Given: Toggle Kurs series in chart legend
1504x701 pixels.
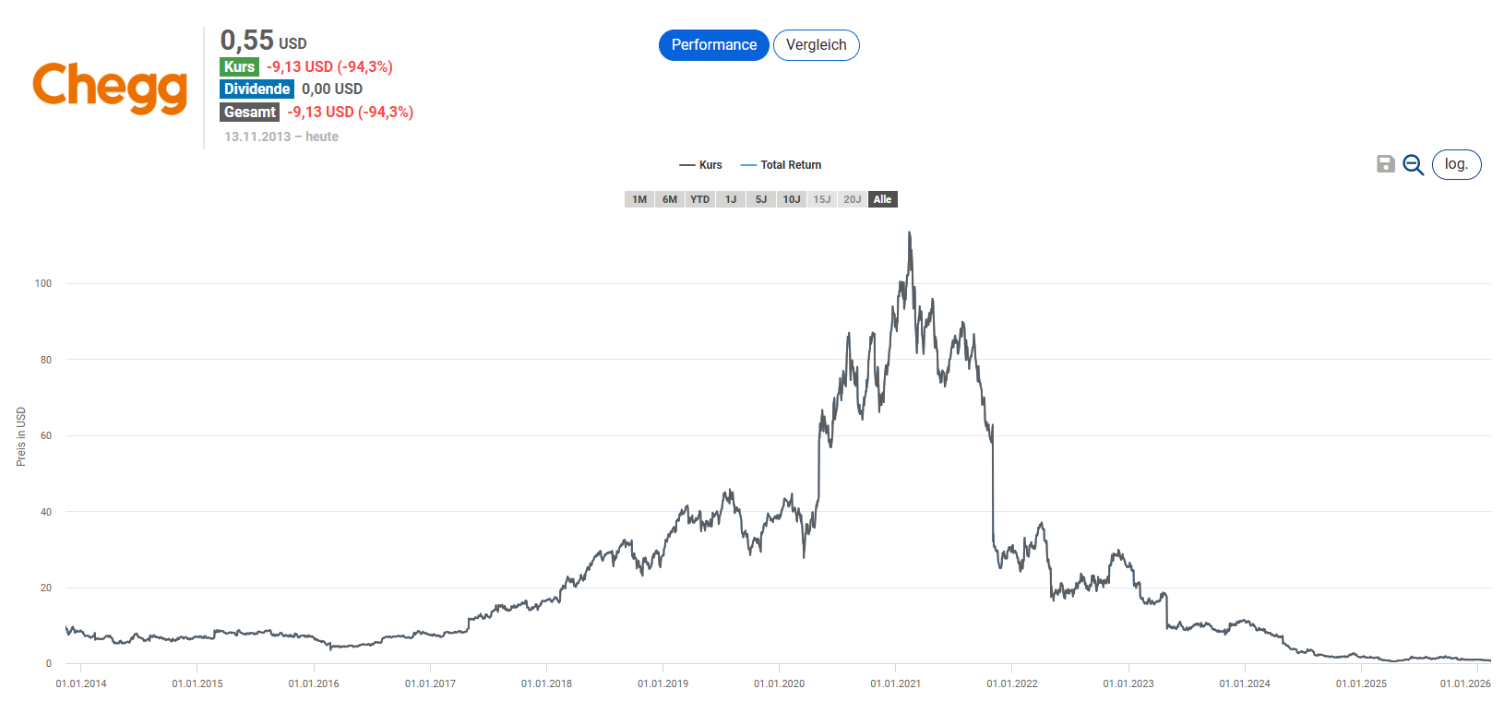Looking at the screenshot, I should (701, 165).
